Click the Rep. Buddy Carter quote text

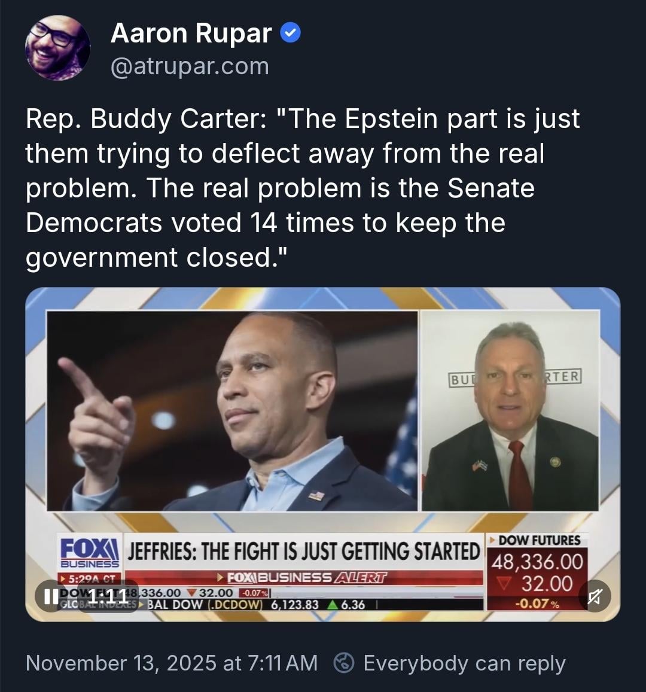click(302, 188)
